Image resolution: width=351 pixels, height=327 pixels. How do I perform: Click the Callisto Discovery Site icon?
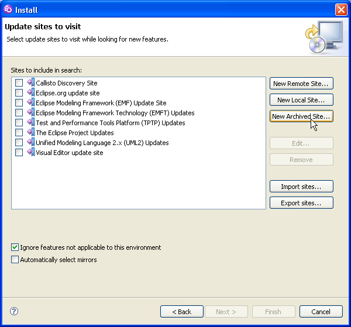(x=31, y=82)
